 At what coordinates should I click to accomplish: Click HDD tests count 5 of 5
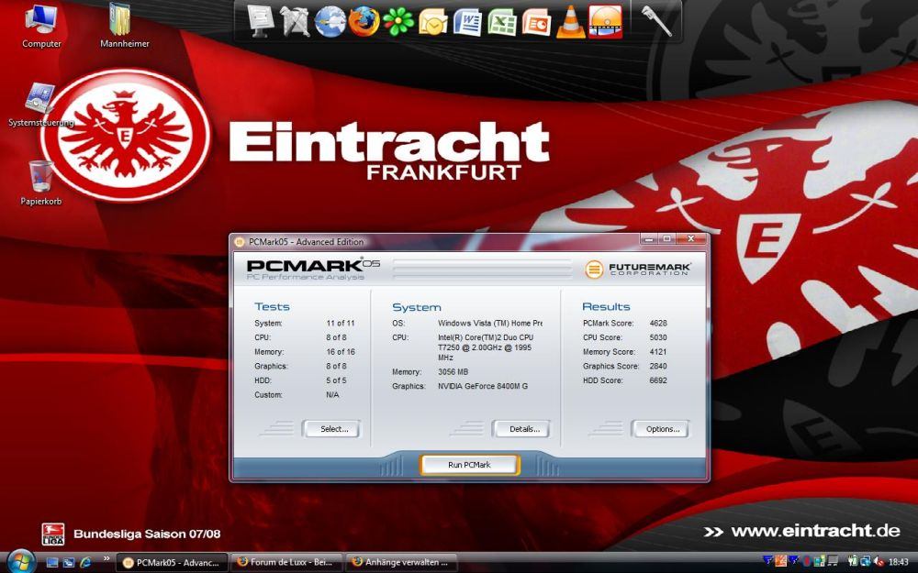(x=336, y=380)
